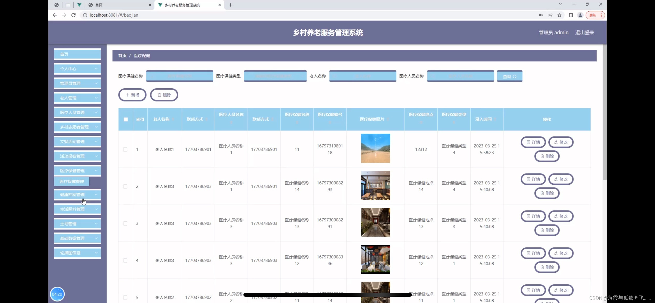Screen dimensions: 655x303
Task: Click the 新增 (Add New) button
Action: tap(132, 95)
